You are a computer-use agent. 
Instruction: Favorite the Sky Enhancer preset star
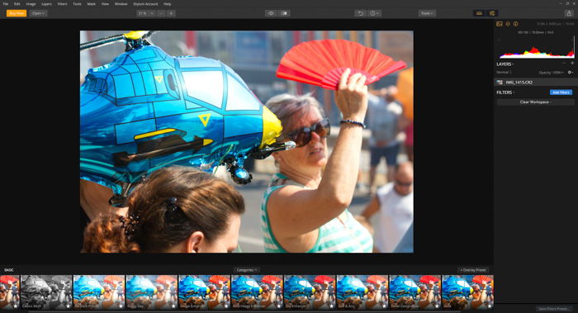331,306
